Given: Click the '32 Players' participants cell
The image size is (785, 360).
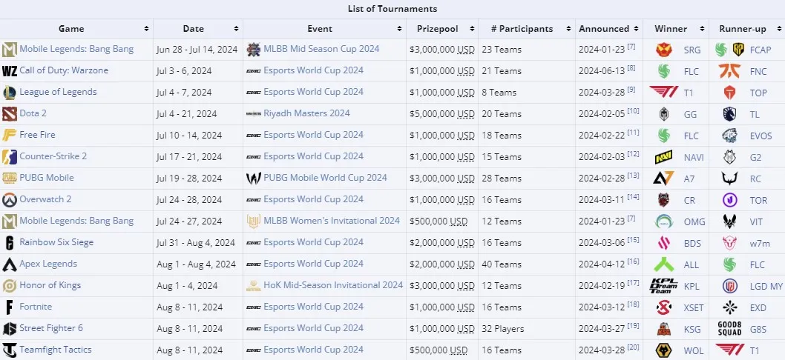Looking at the screenshot, I should click(x=503, y=329).
